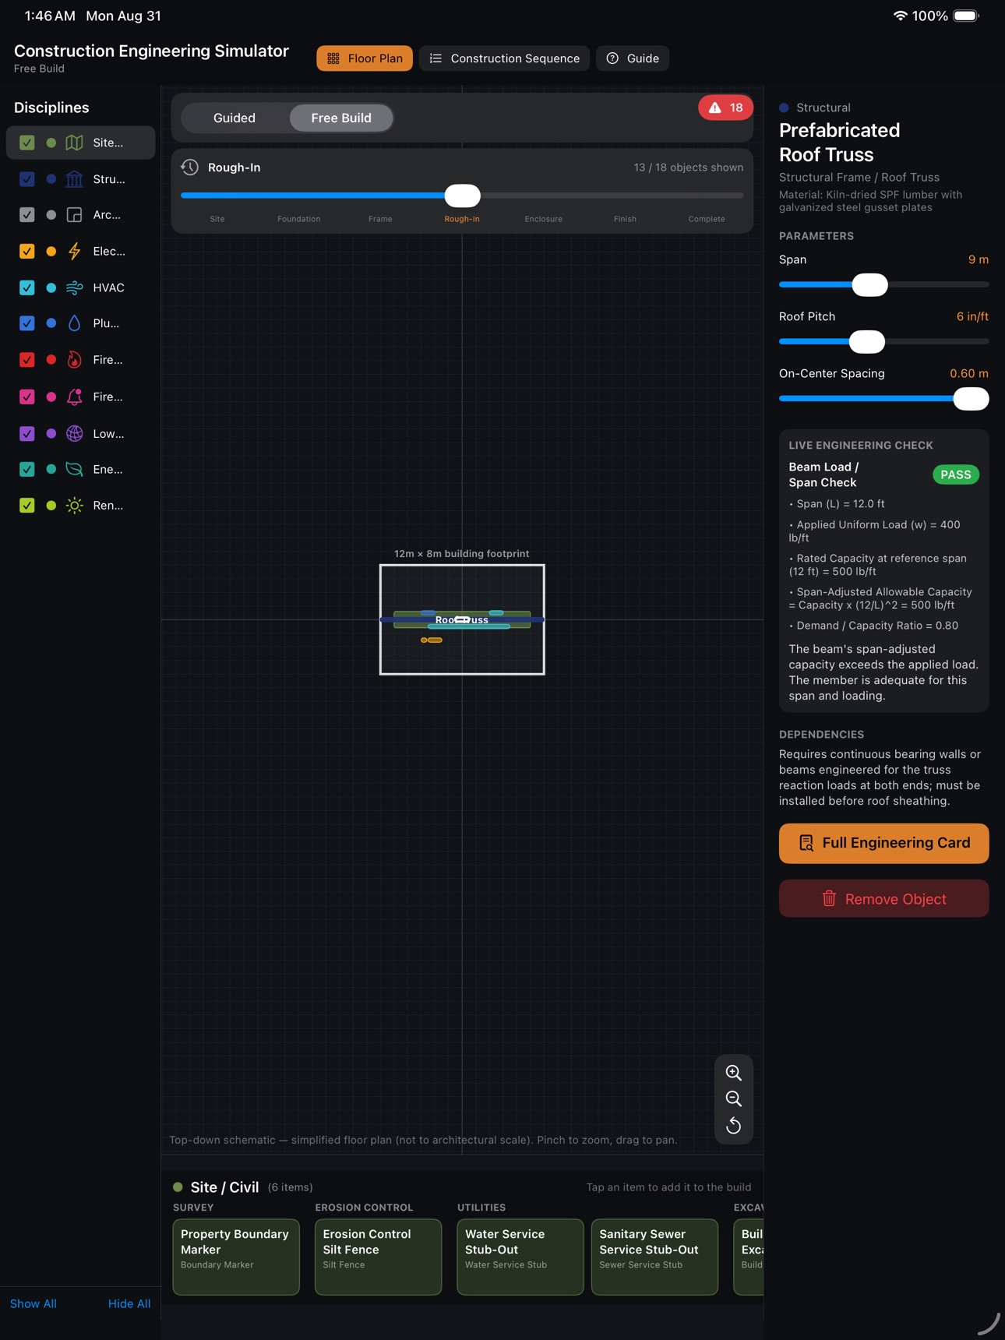Open the Construction Sequence tab
The height and width of the screenshot is (1340, 1005).
504,58
